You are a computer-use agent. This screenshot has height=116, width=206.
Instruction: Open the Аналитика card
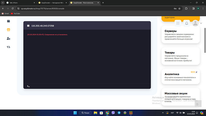pyautogui.click(x=181, y=77)
